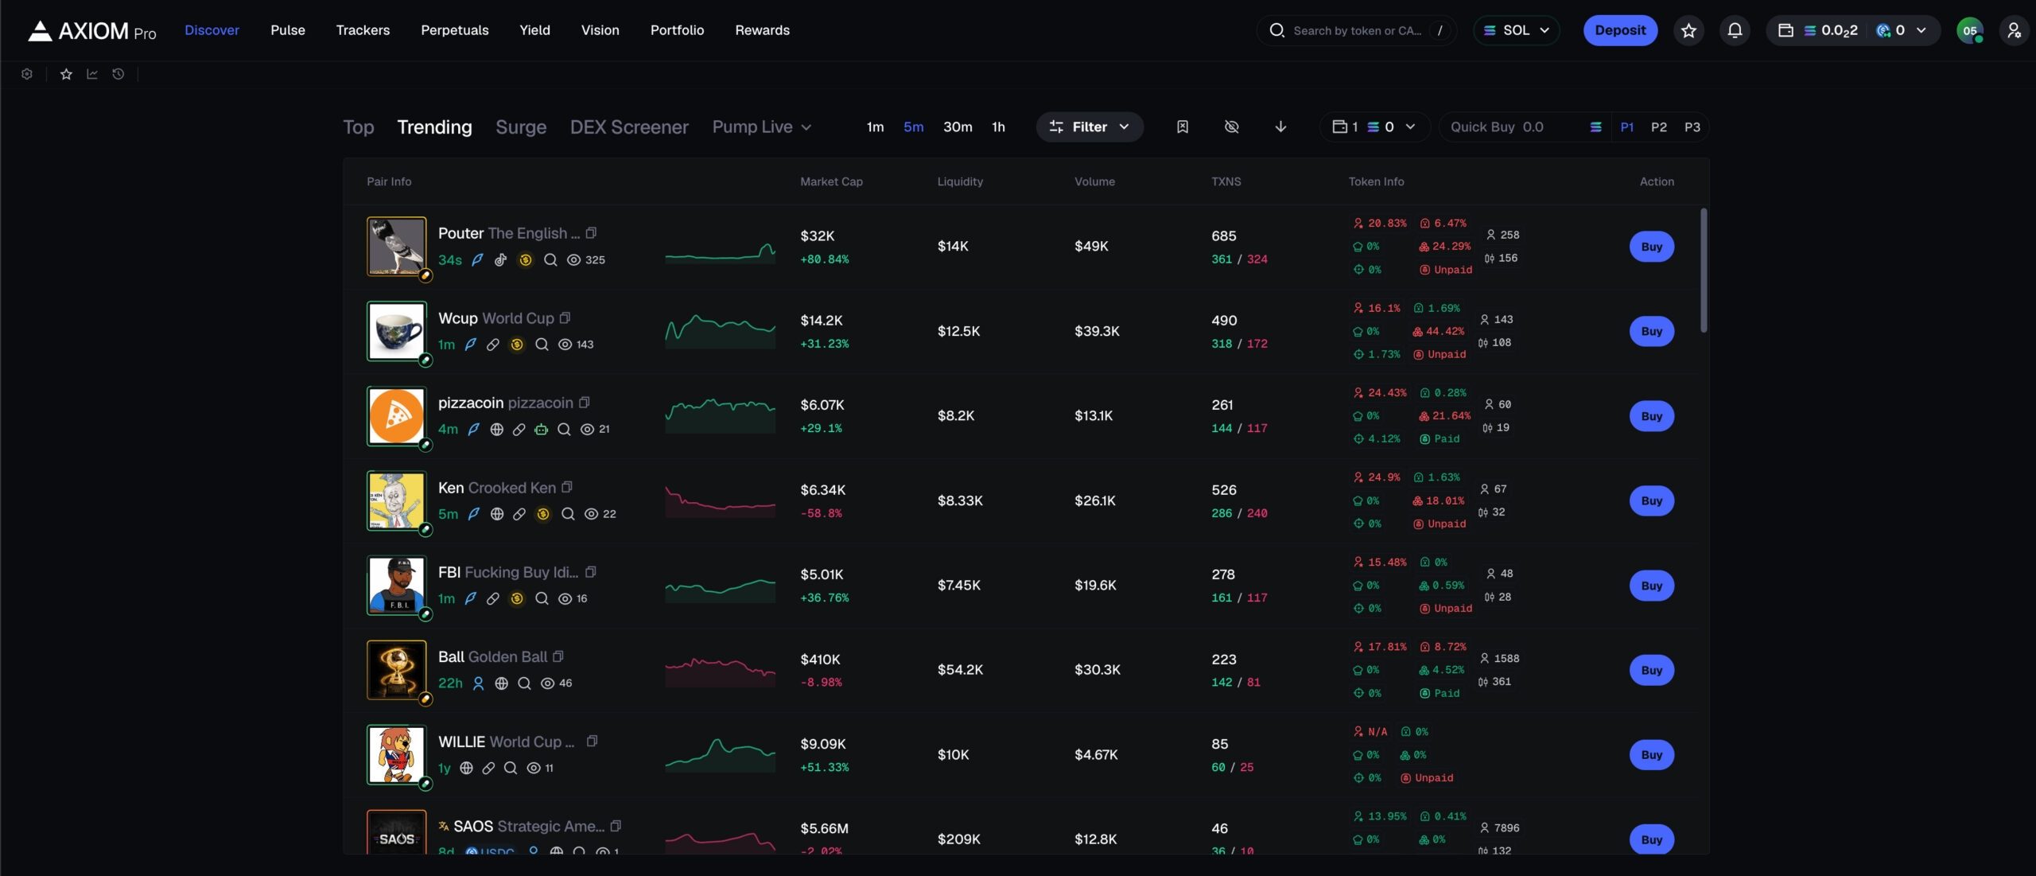Open the Perpetuals menu item
The width and height of the screenshot is (2036, 876).
455,30
